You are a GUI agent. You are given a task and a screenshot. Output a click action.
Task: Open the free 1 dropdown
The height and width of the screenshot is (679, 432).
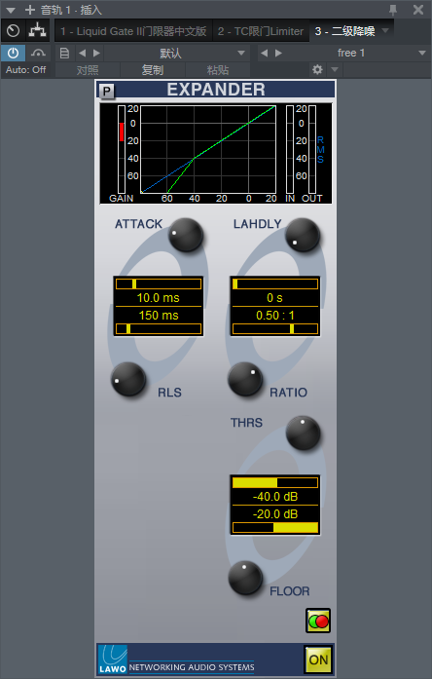422,54
